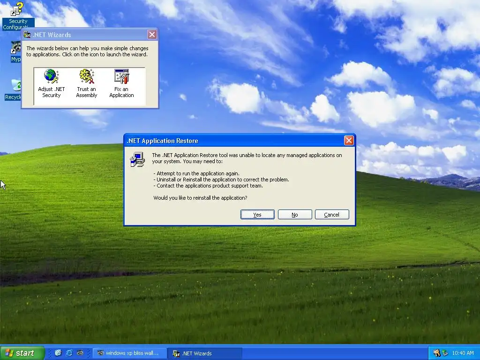Click the network tray icon with green arrow

coord(445,353)
